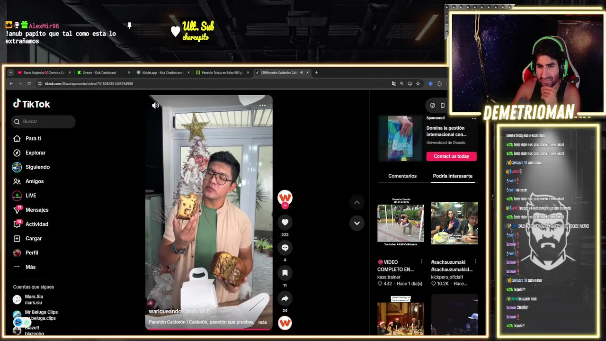Open Mr Beluga Clips followed account
Viewport: 606px width, 341px height.
point(41,315)
